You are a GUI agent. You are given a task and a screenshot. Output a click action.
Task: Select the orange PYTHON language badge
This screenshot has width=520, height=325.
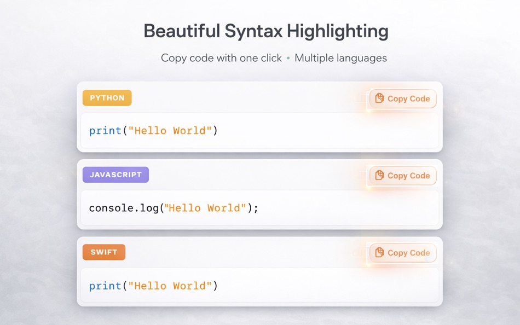click(x=107, y=97)
